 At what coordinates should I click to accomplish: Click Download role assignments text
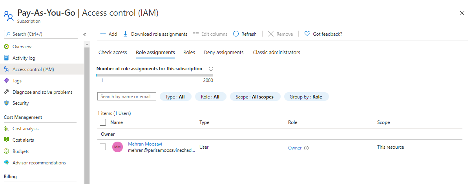[x=159, y=34]
